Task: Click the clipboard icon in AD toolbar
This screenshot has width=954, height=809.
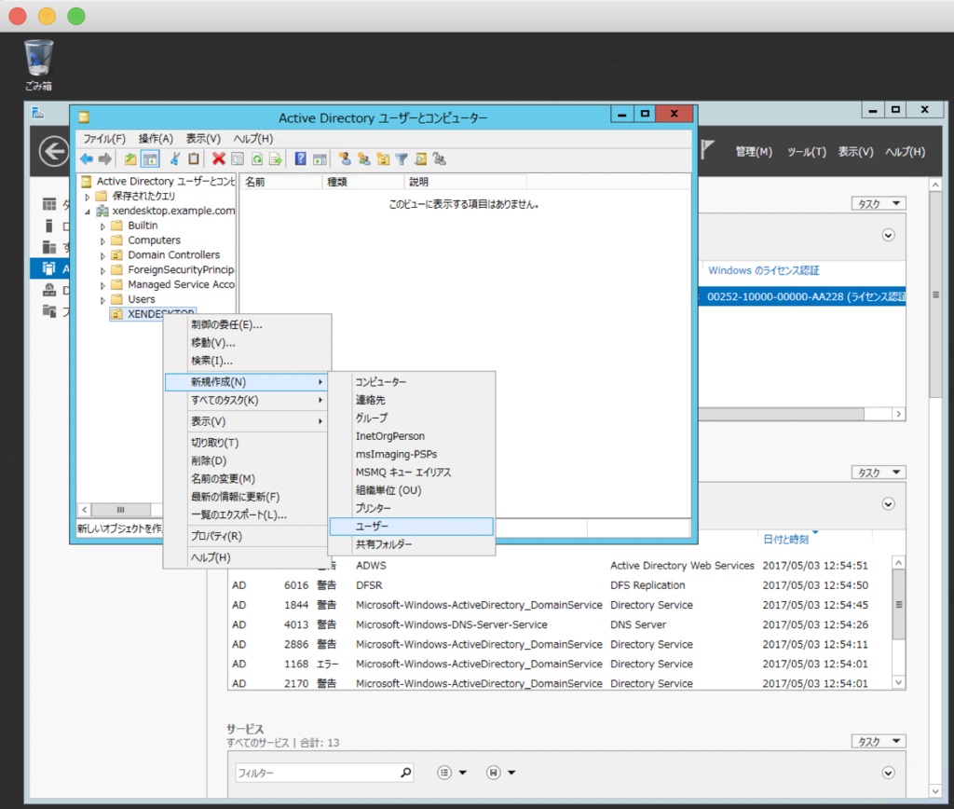Action: click(x=194, y=159)
